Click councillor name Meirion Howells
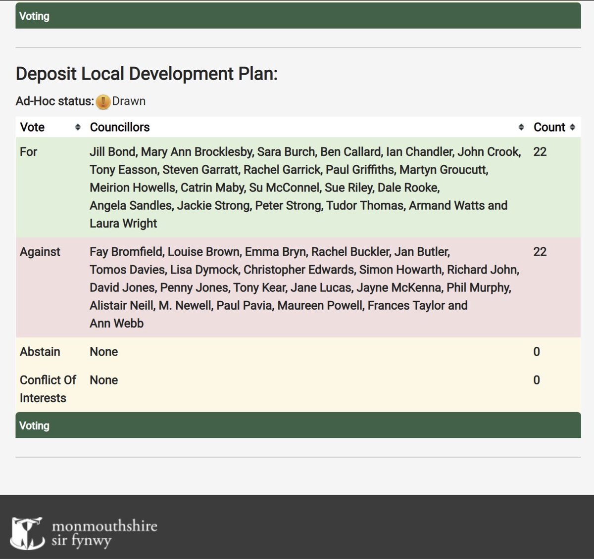This screenshot has width=594, height=559. point(132,187)
